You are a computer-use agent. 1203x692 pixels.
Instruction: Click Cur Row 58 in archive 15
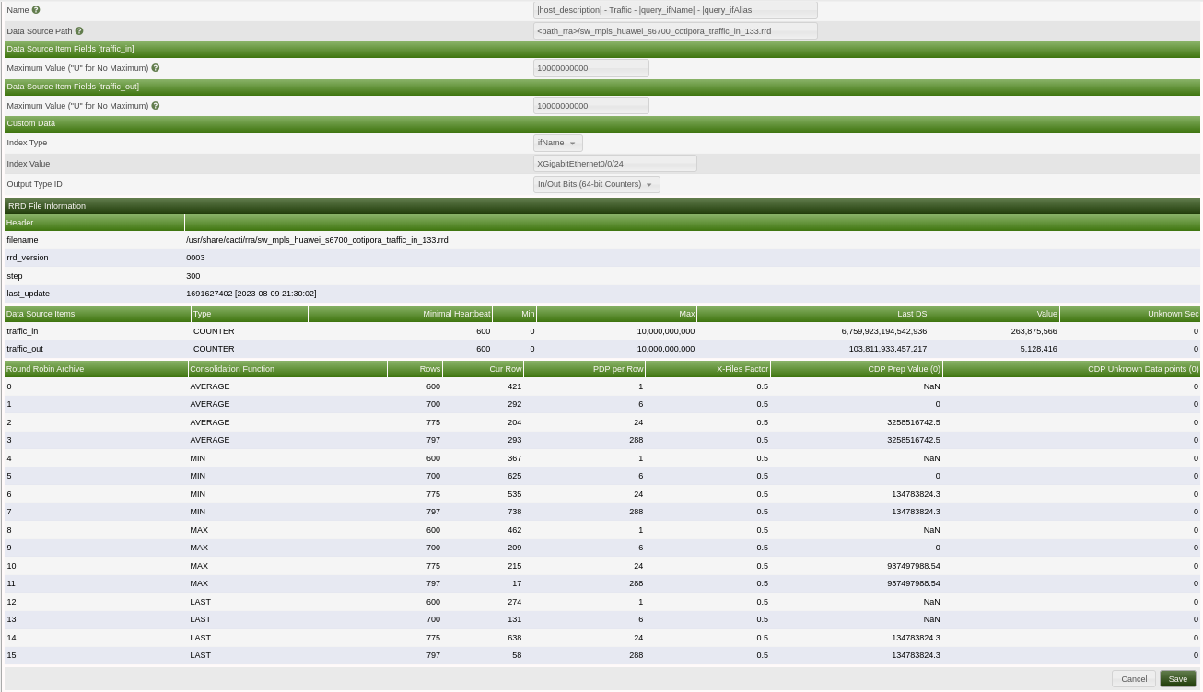pyautogui.click(x=517, y=655)
